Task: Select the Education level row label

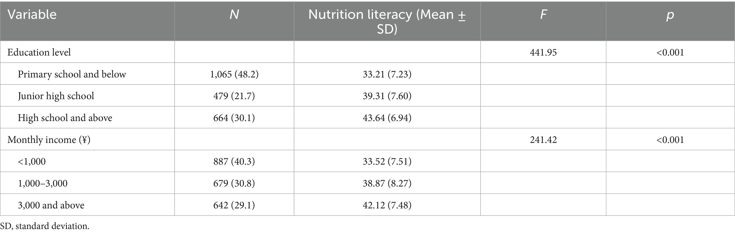Action: 39,52
